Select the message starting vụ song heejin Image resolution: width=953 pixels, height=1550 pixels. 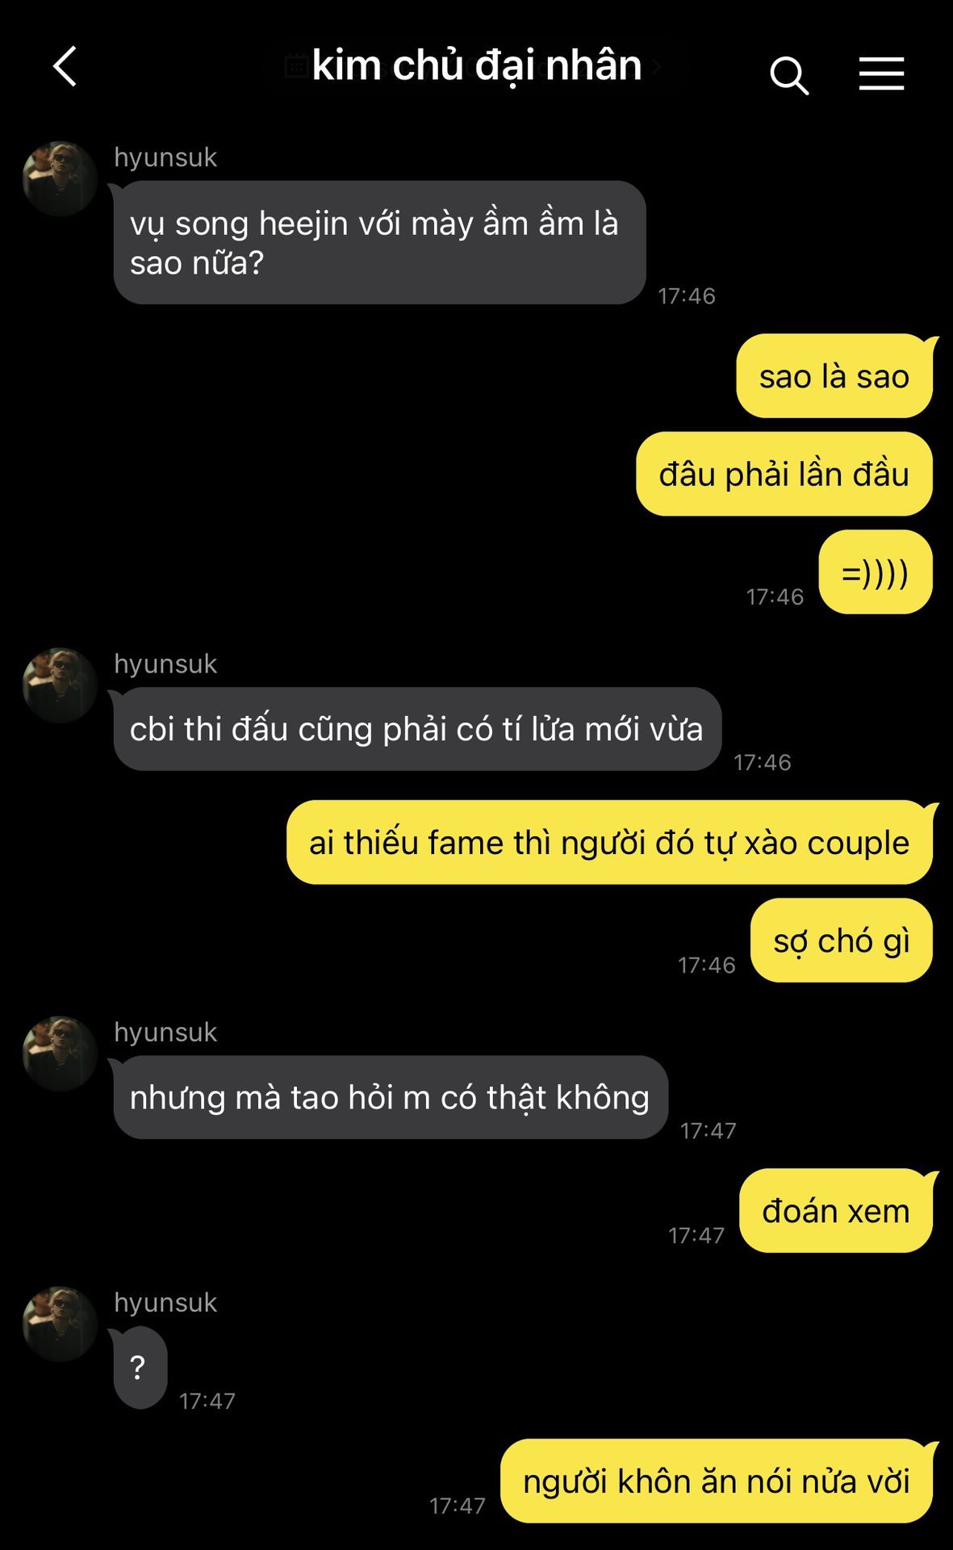(x=379, y=242)
